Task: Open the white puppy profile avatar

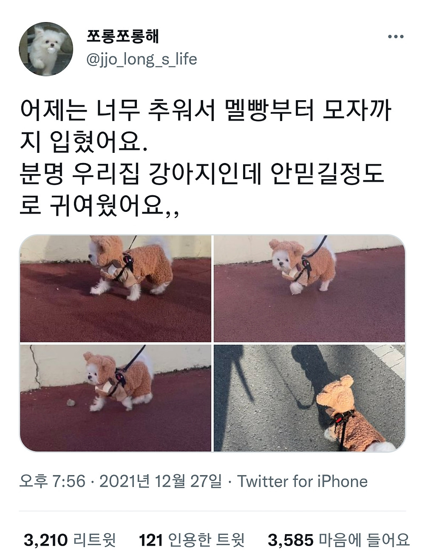Action: (x=46, y=49)
